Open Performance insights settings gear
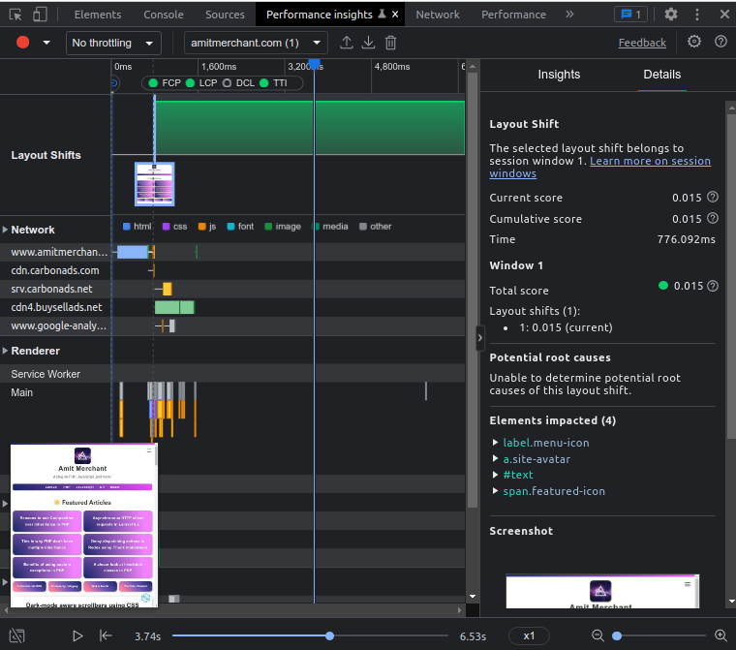736x650 pixels. 694,42
